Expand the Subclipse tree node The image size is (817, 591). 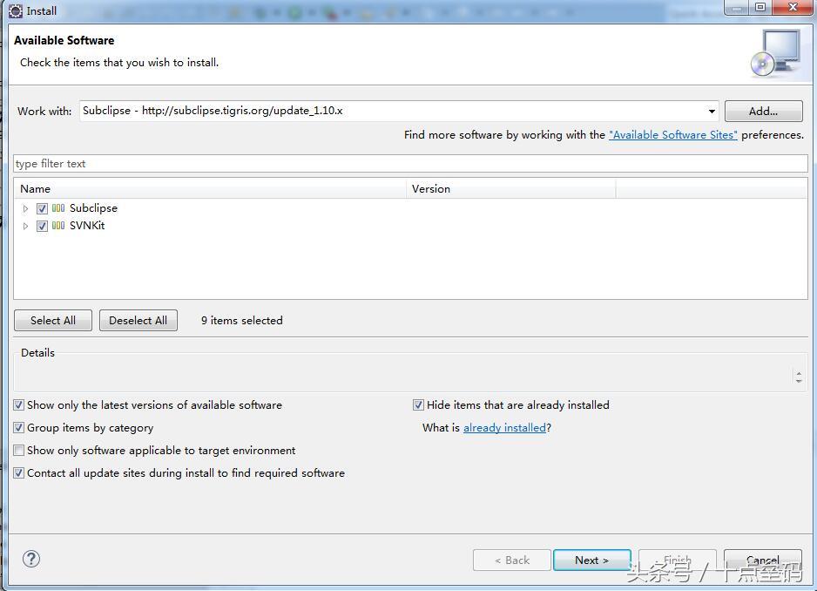[25, 208]
